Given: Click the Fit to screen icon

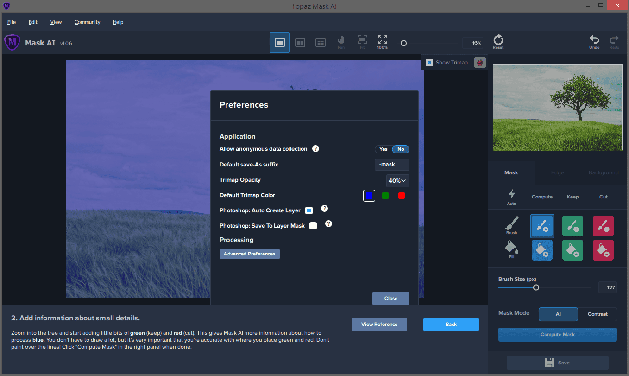Looking at the screenshot, I should (x=362, y=42).
